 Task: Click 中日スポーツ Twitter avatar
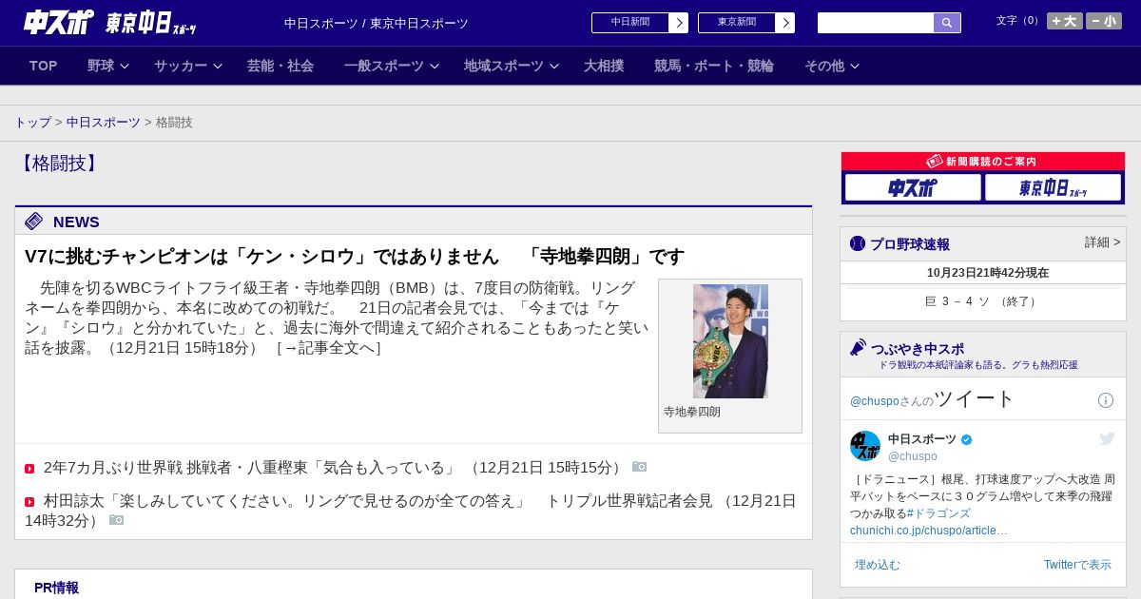point(865,446)
